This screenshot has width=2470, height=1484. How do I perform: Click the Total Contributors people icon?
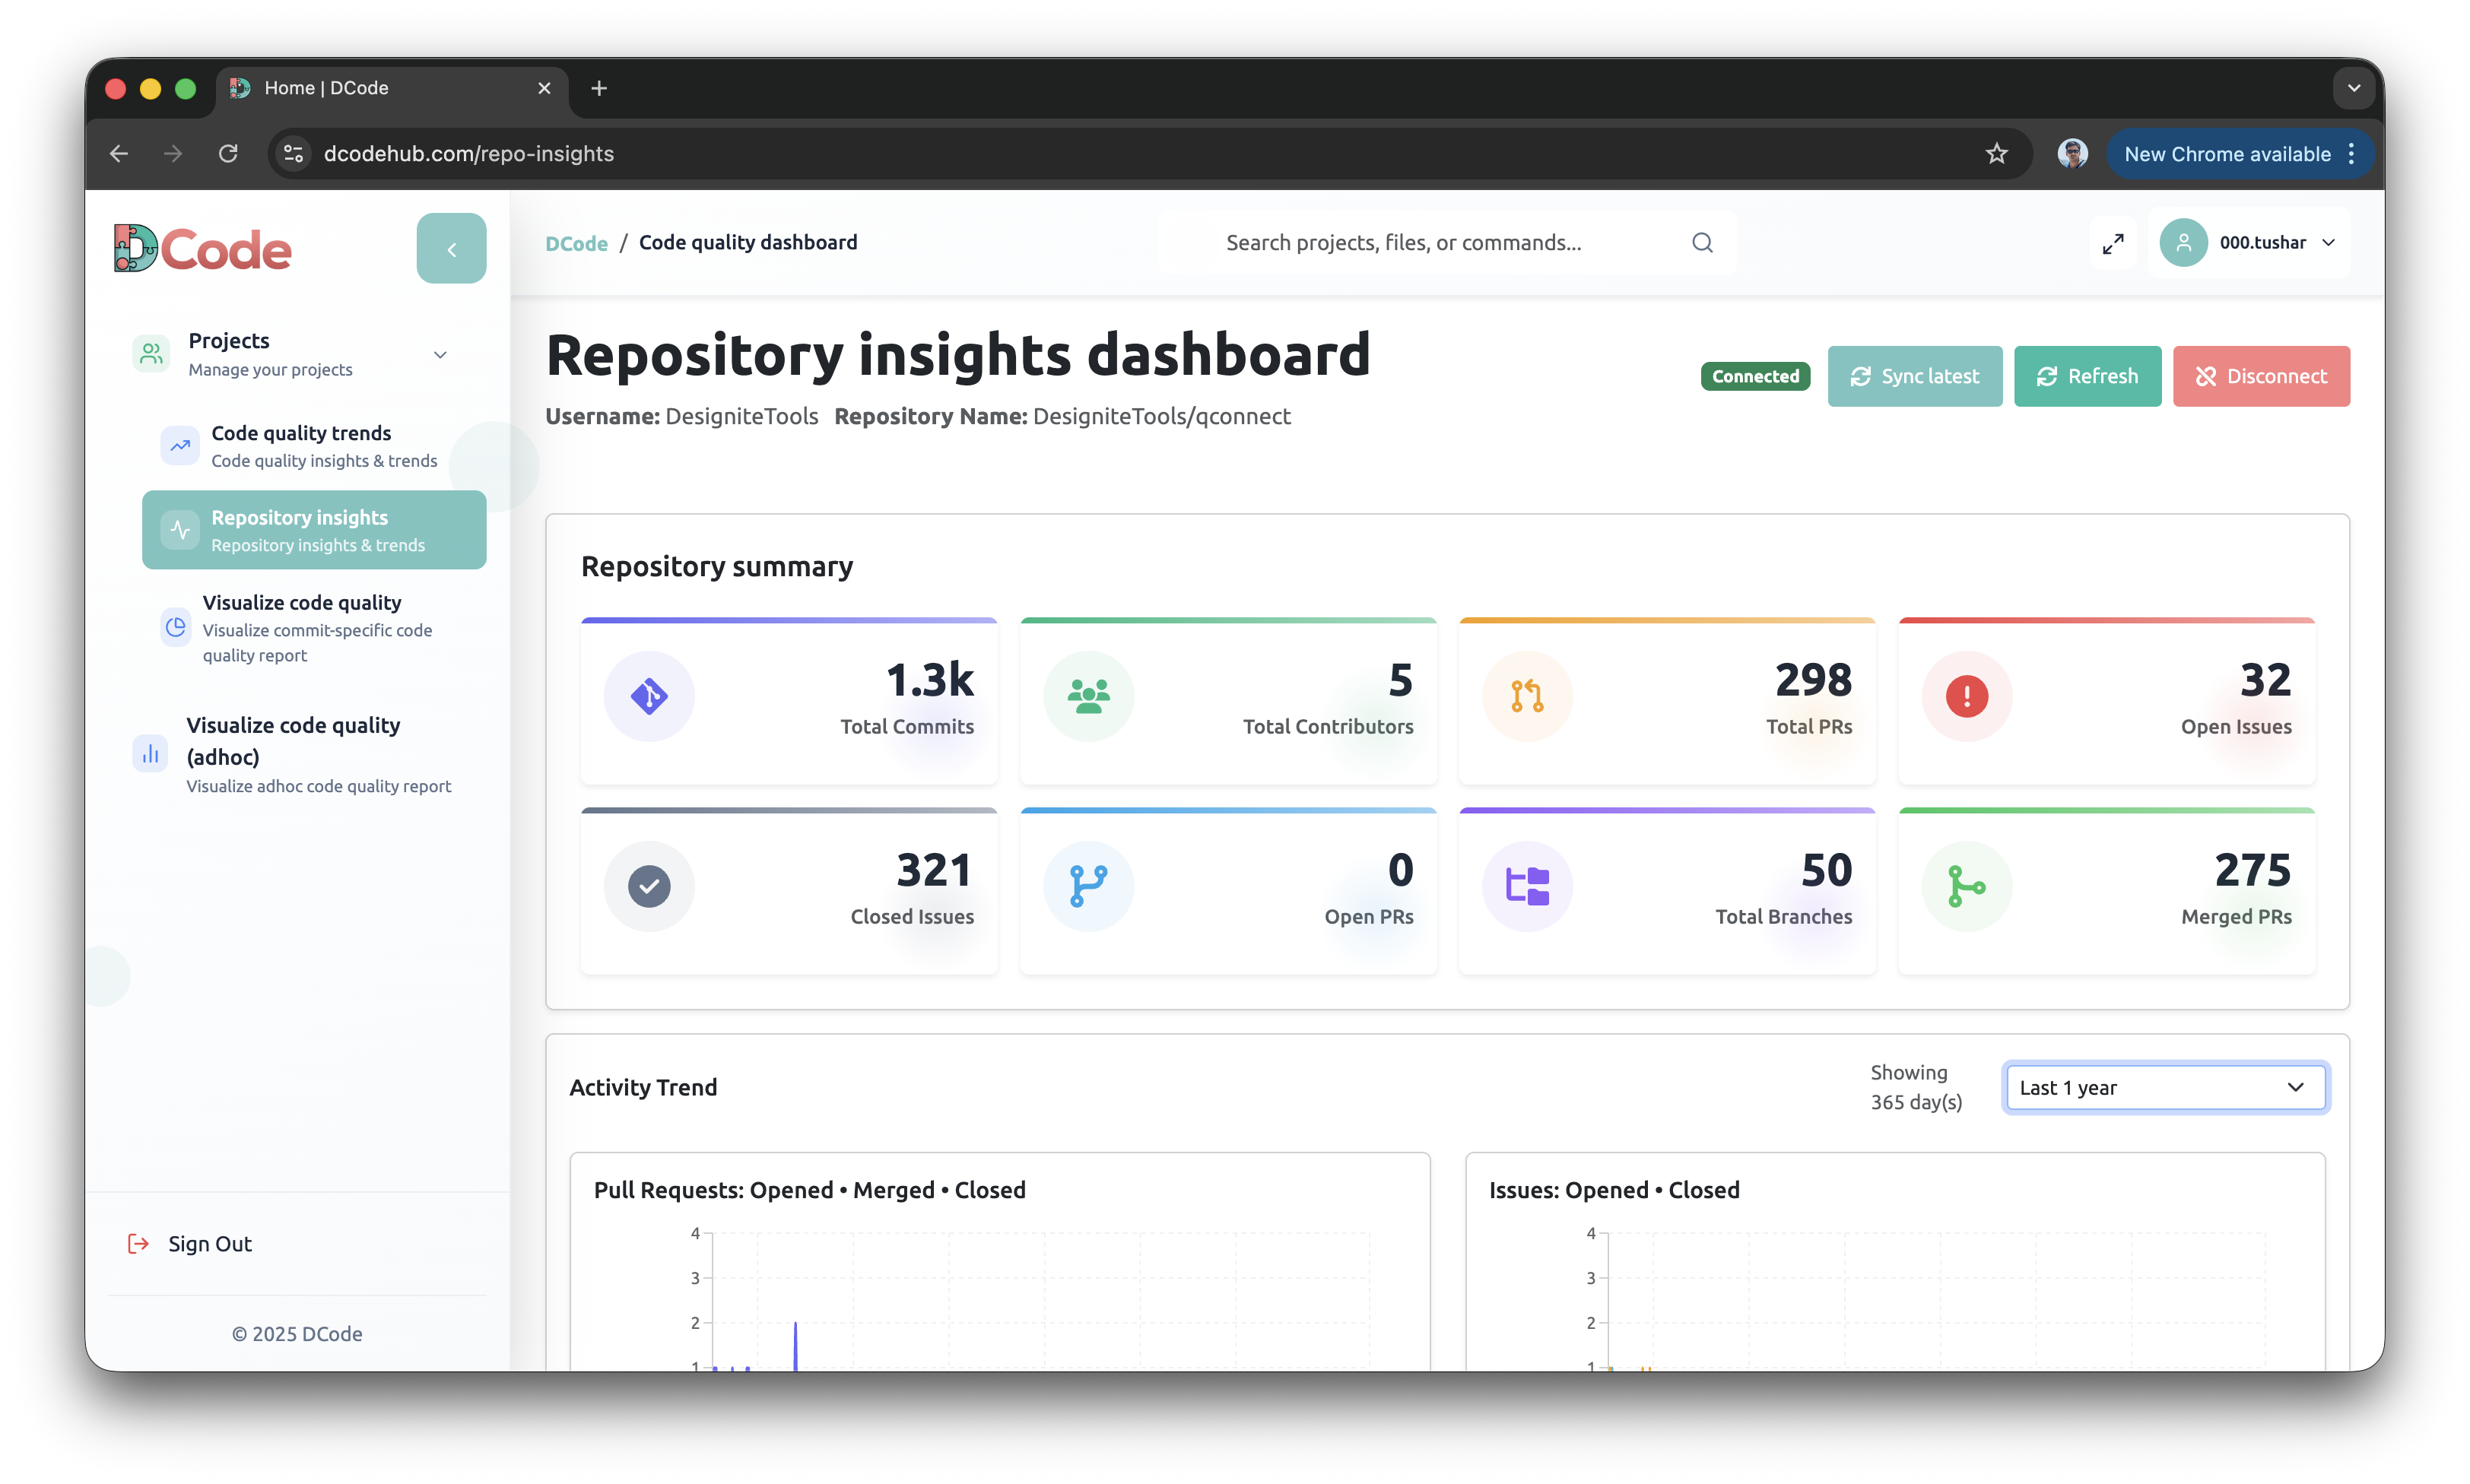(x=1088, y=697)
